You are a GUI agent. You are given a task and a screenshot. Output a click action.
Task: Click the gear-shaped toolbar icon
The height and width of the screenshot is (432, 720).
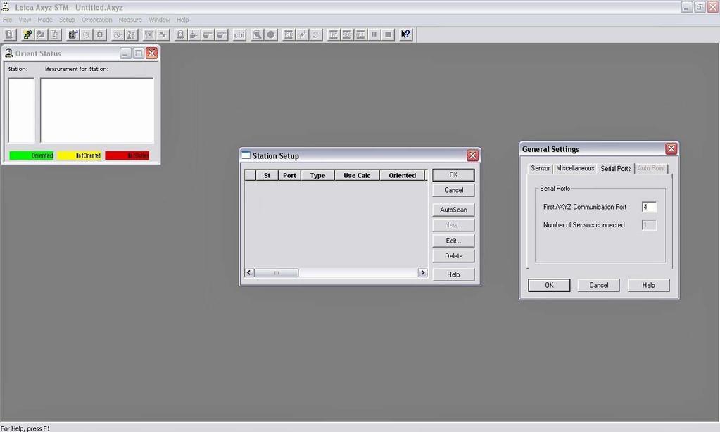click(x=100, y=34)
